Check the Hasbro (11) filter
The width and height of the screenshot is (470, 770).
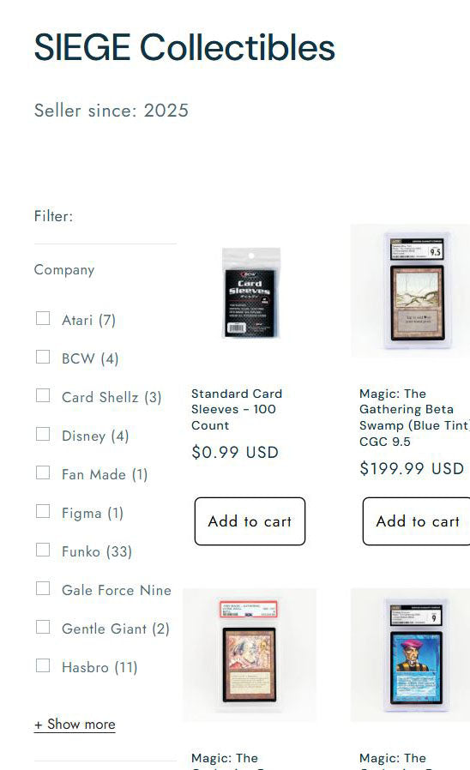click(x=43, y=666)
